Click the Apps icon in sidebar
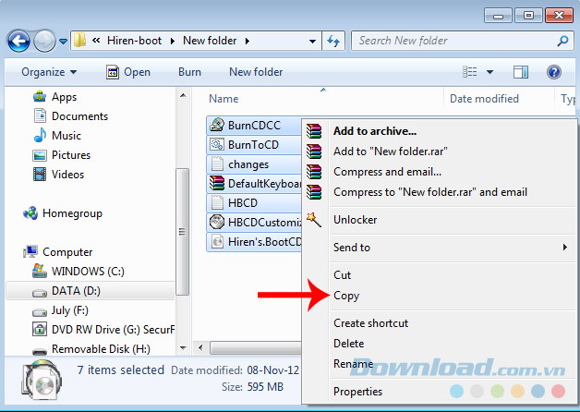The height and width of the screenshot is (412, 580). coord(40,96)
